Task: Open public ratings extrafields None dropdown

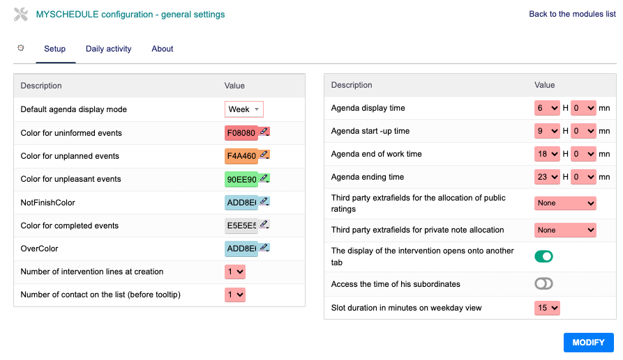Action: (566, 203)
